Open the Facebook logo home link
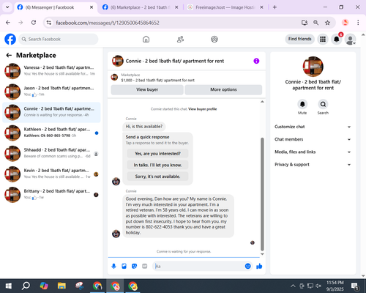The width and height of the screenshot is (366, 293). (10, 39)
